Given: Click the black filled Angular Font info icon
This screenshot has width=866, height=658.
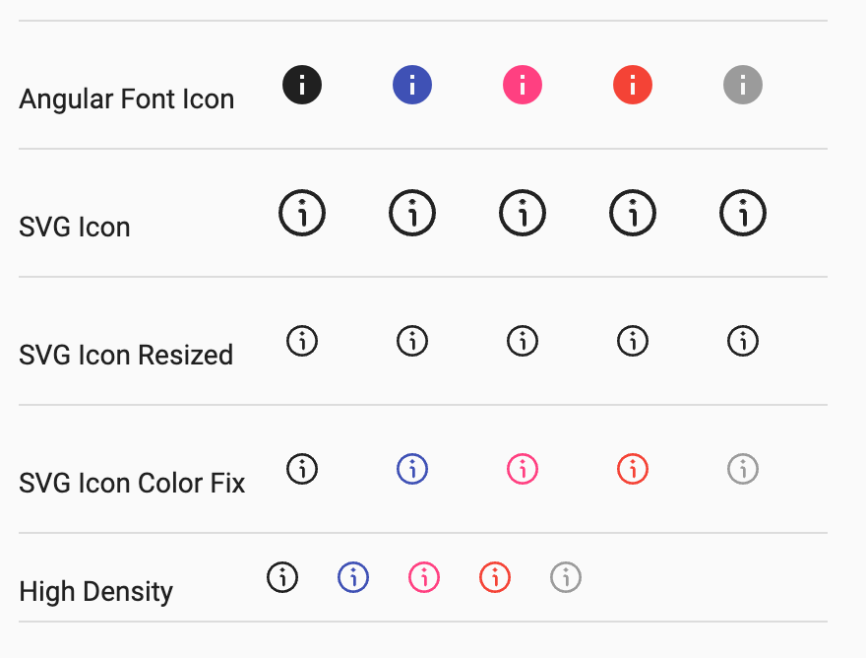Looking at the screenshot, I should tap(302, 85).
